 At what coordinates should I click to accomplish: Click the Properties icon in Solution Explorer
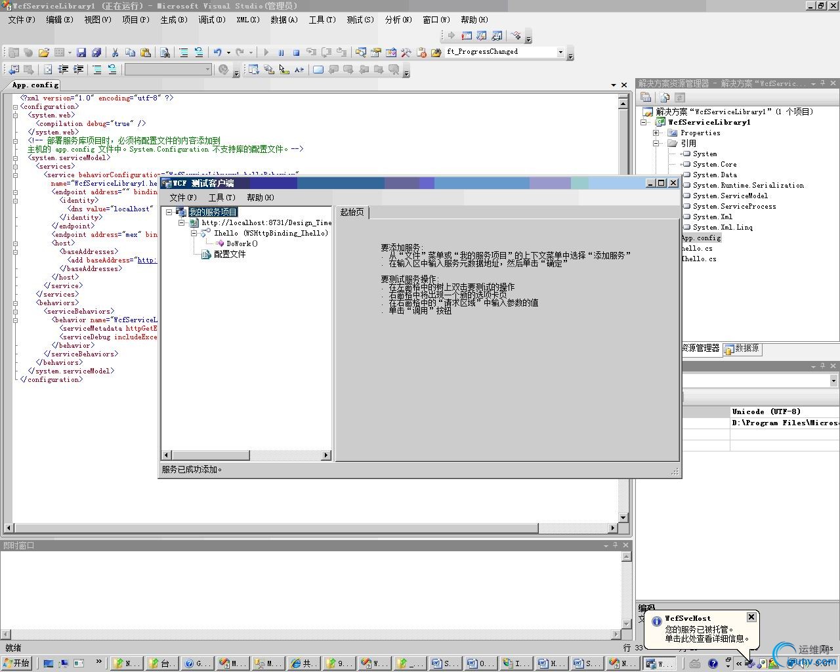click(646, 97)
